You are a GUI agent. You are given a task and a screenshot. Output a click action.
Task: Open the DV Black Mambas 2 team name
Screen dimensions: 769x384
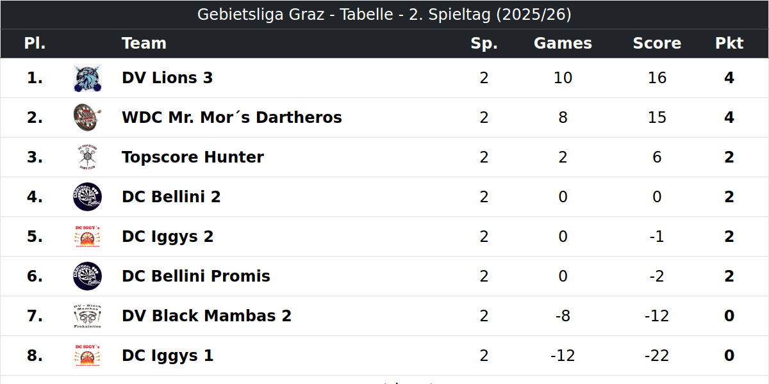click(206, 316)
